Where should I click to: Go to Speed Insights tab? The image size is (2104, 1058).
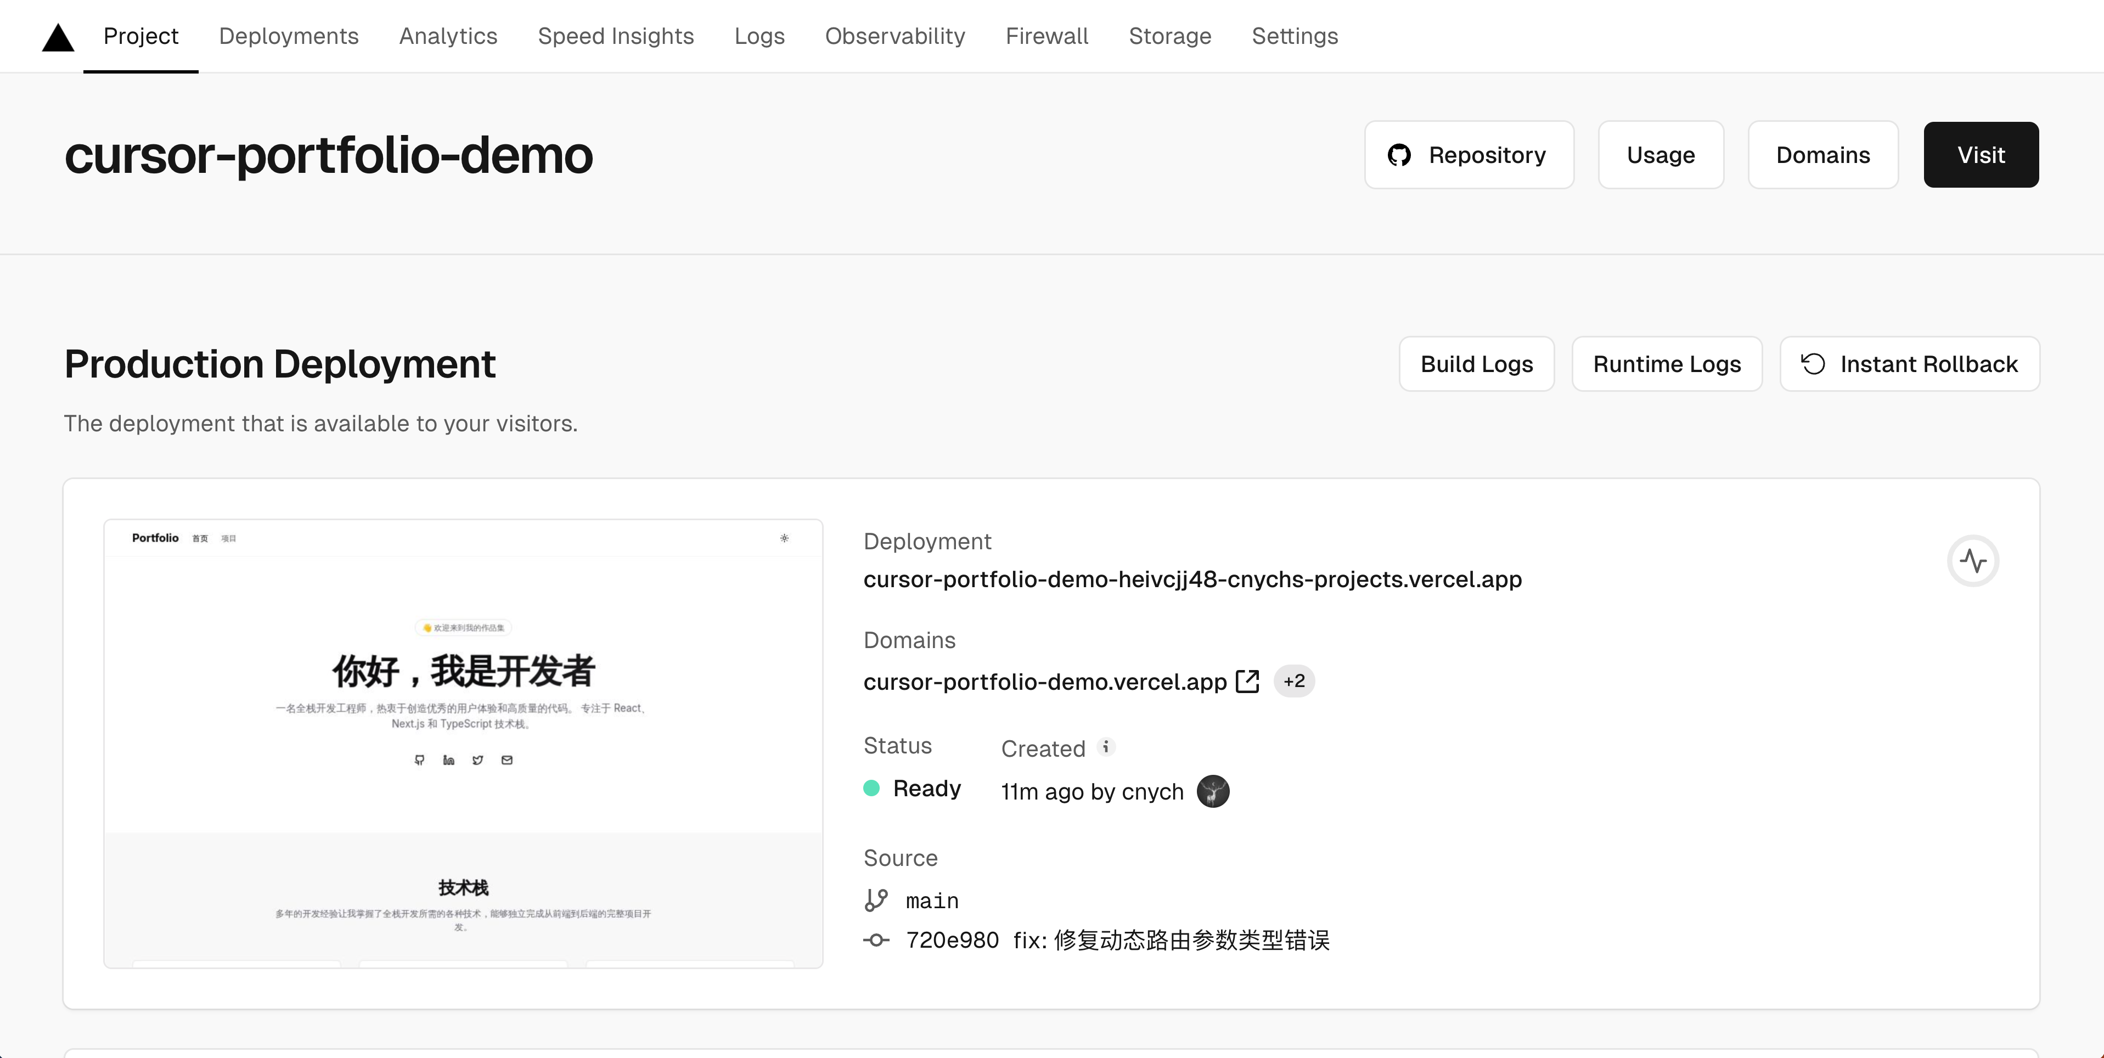click(615, 36)
